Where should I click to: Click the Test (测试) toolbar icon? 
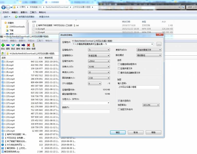point(13,45)
